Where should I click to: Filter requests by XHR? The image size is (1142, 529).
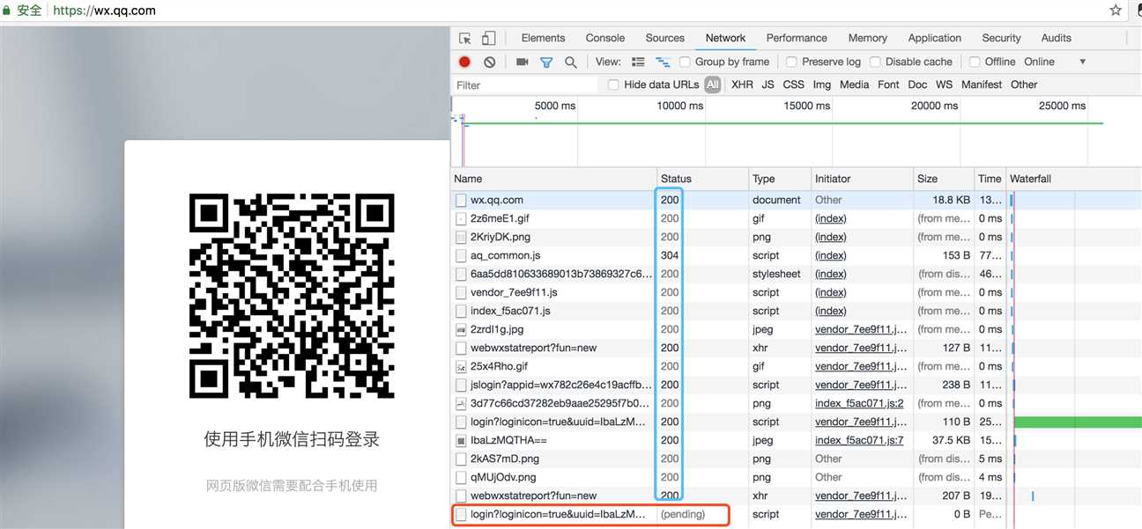[x=742, y=84]
